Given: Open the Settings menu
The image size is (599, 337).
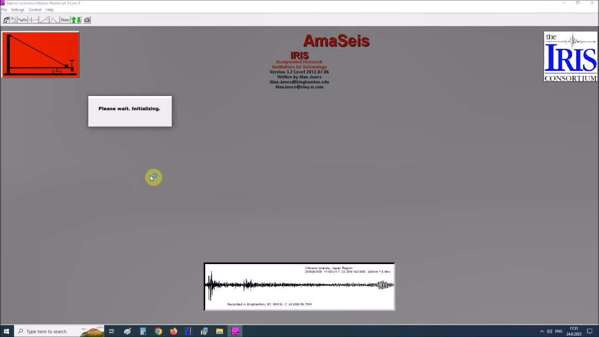Looking at the screenshot, I should pyautogui.click(x=17, y=9).
